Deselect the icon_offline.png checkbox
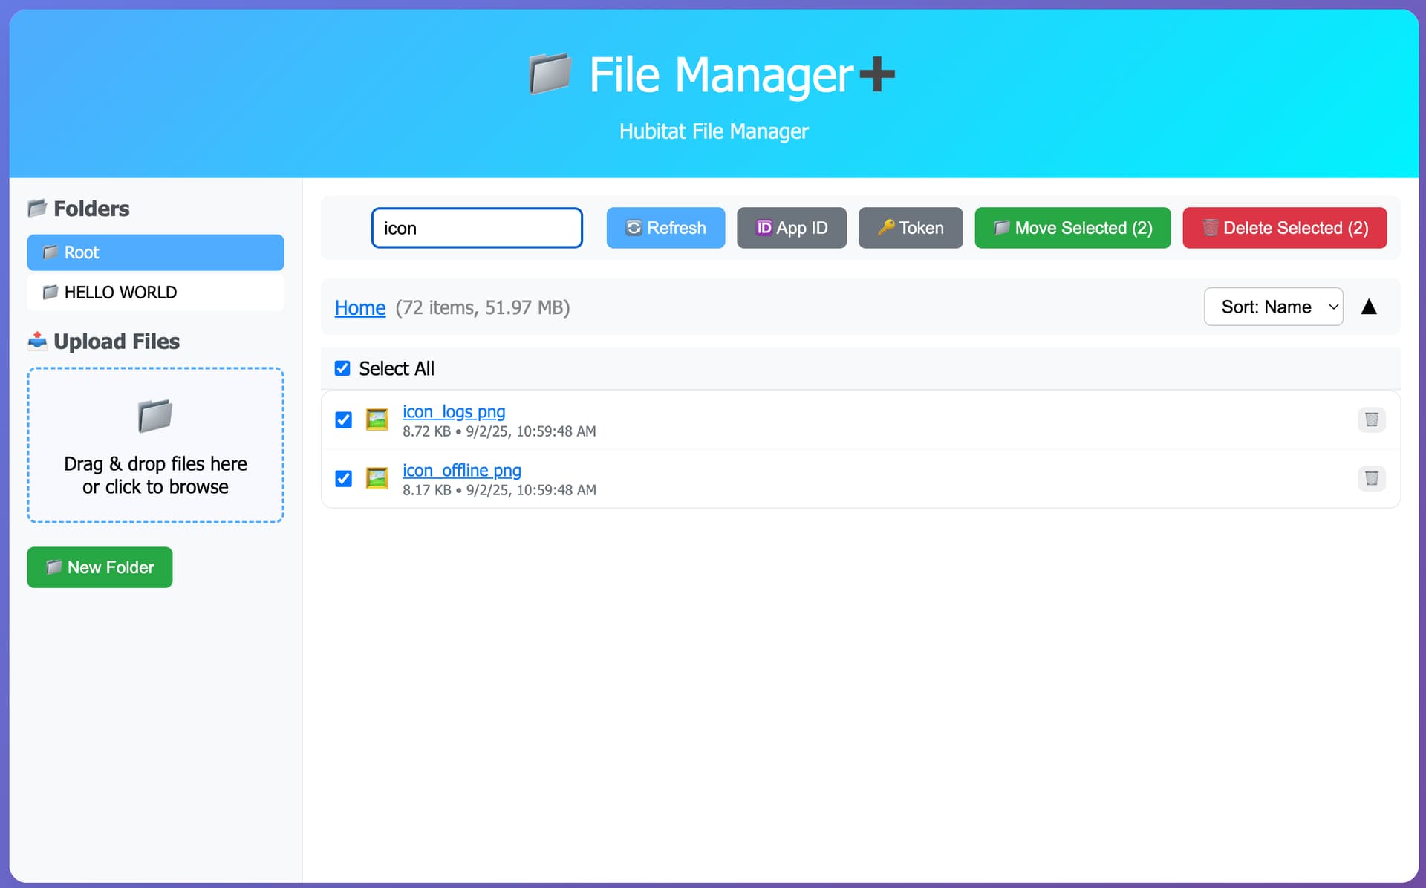The image size is (1426, 888). (x=343, y=478)
